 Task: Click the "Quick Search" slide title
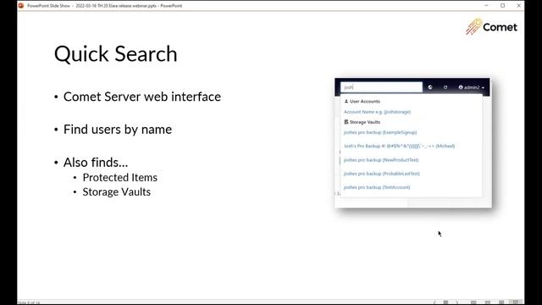coord(115,54)
